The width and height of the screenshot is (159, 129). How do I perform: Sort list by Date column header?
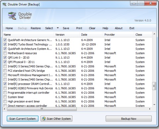click(x=91, y=35)
